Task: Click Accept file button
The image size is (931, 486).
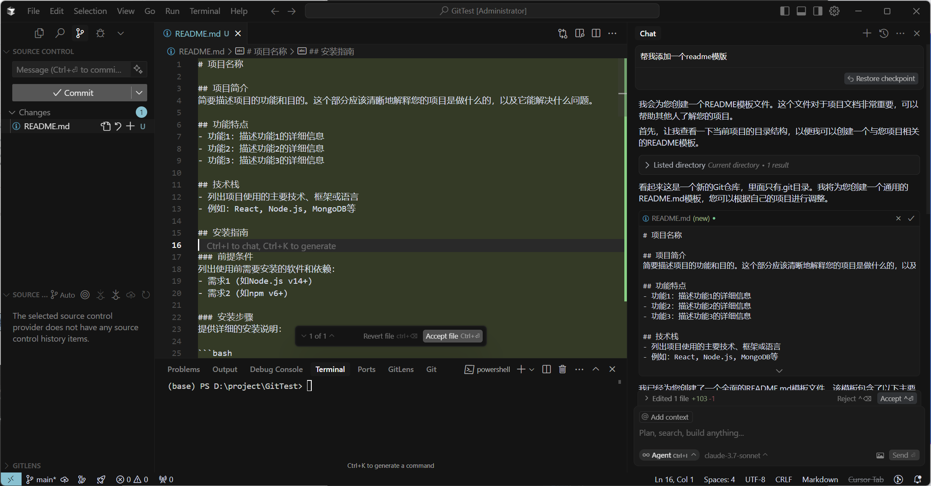Action: [453, 336]
